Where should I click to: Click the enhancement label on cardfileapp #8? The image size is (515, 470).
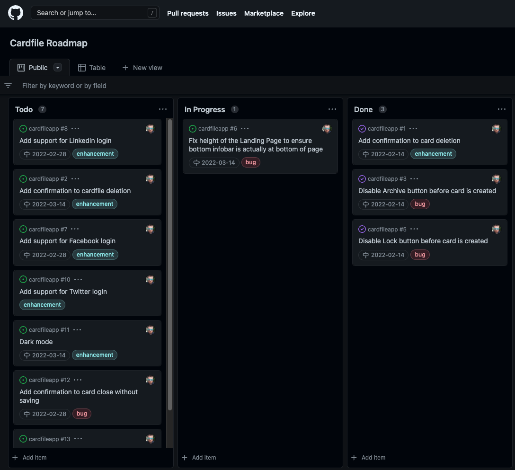tap(95, 153)
